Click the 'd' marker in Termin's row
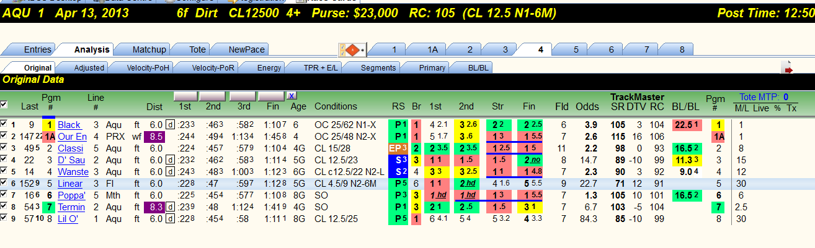The width and height of the screenshot is (815, 248). [x=170, y=207]
